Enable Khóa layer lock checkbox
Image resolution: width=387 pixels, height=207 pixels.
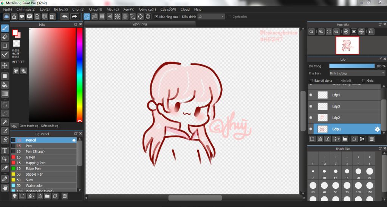click(363, 81)
